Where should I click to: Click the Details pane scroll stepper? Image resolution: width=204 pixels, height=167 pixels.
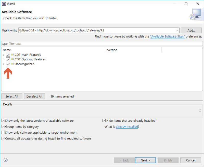click(x=200, y=110)
